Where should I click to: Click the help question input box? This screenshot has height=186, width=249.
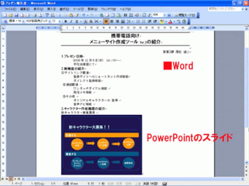(224, 9)
